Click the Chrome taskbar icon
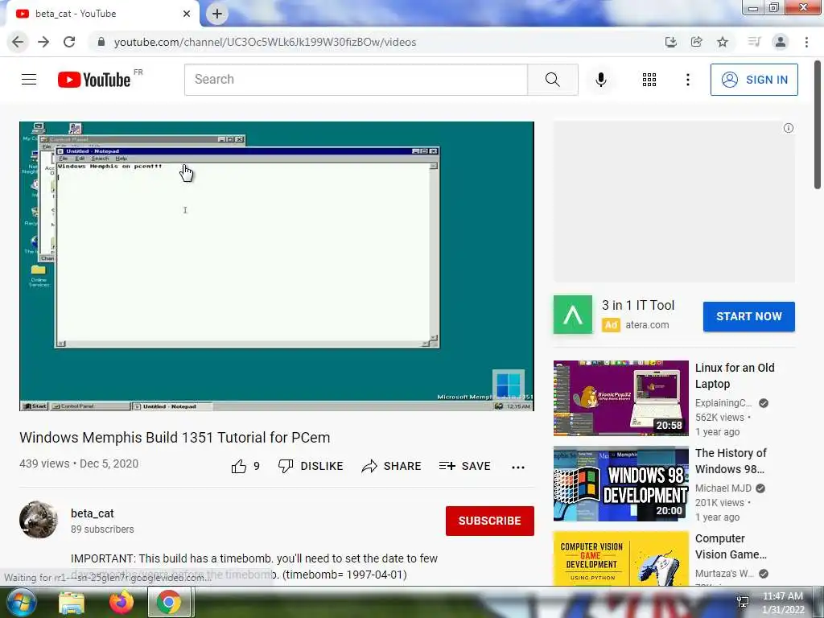The height and width of the screenshot is (618, 824). click(x=169, y=602)
